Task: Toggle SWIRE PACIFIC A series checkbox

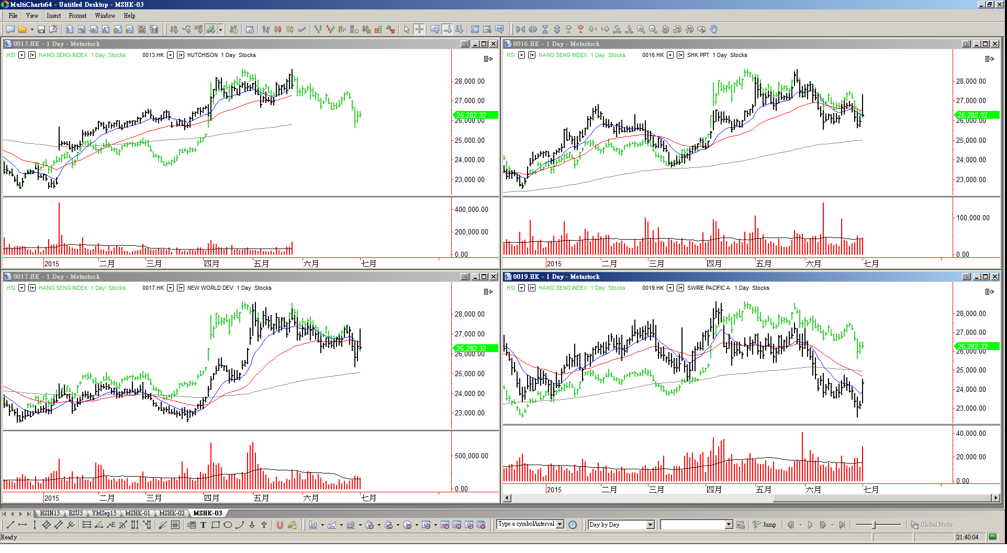Action: tap(680, 288)
